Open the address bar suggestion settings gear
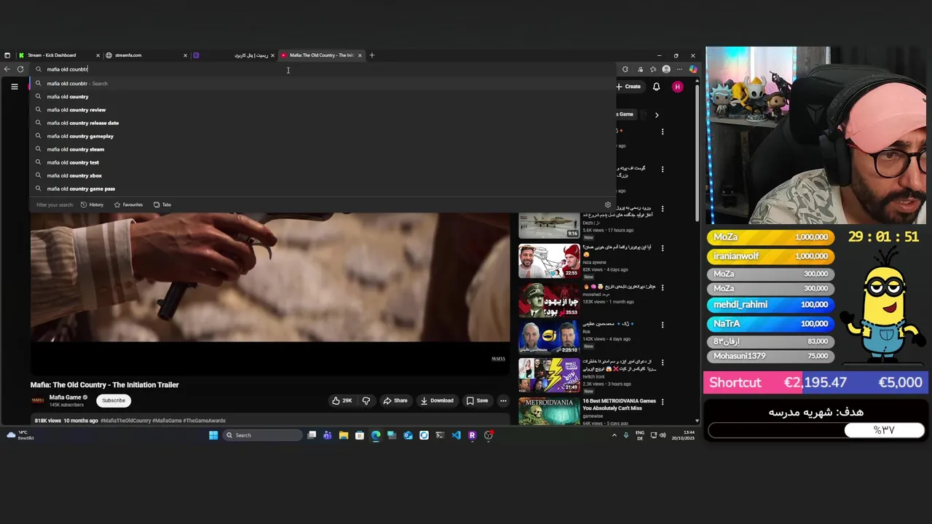932x524 pixels. coord(608,205)
